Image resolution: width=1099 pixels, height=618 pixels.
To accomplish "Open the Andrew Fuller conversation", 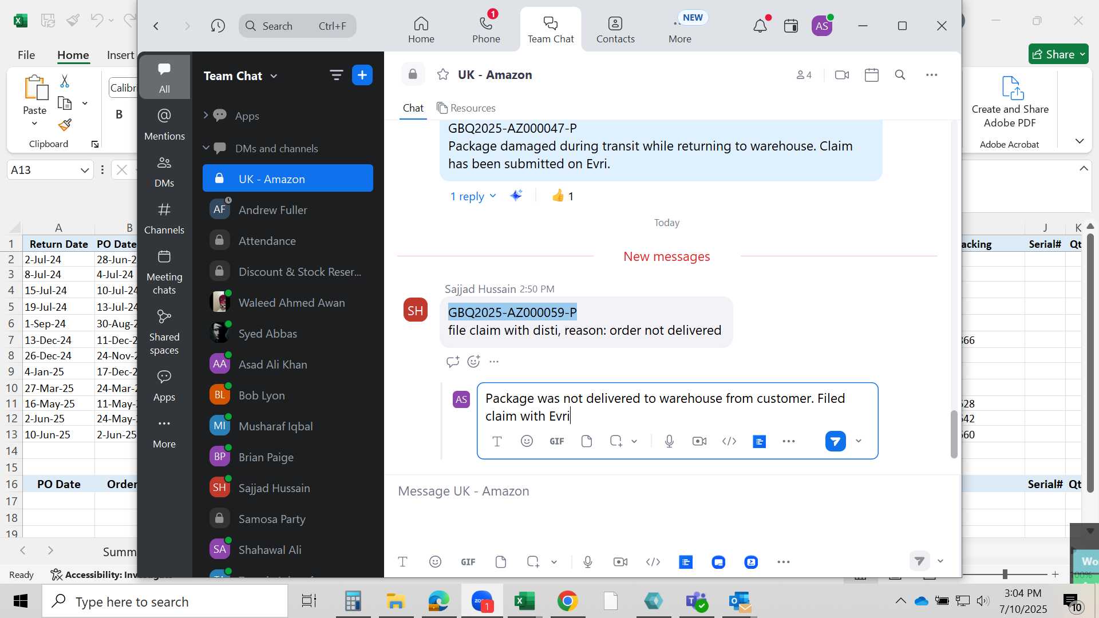I will pos(288,210).
